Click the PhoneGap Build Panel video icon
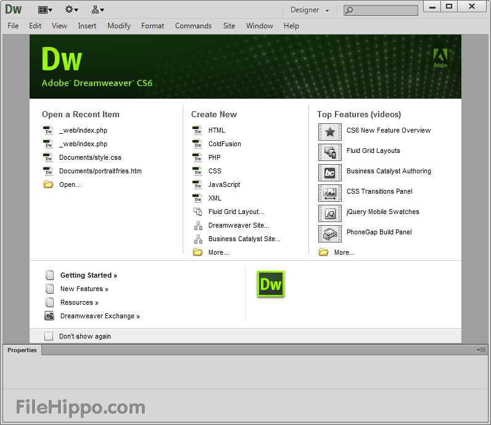491x425 pixels. click(330, 234)
